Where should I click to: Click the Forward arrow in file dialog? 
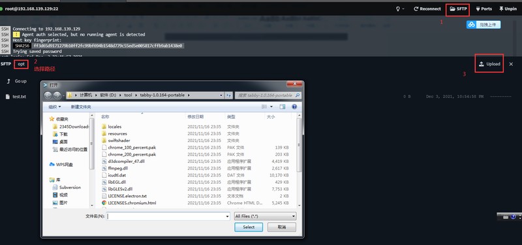coord(57,95)
